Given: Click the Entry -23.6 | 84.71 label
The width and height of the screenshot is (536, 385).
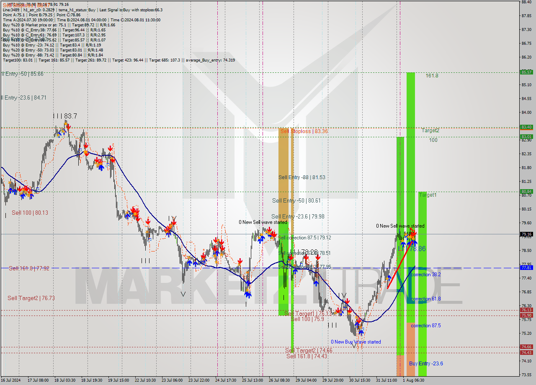Looking at the screenshot, I should 23,98.
